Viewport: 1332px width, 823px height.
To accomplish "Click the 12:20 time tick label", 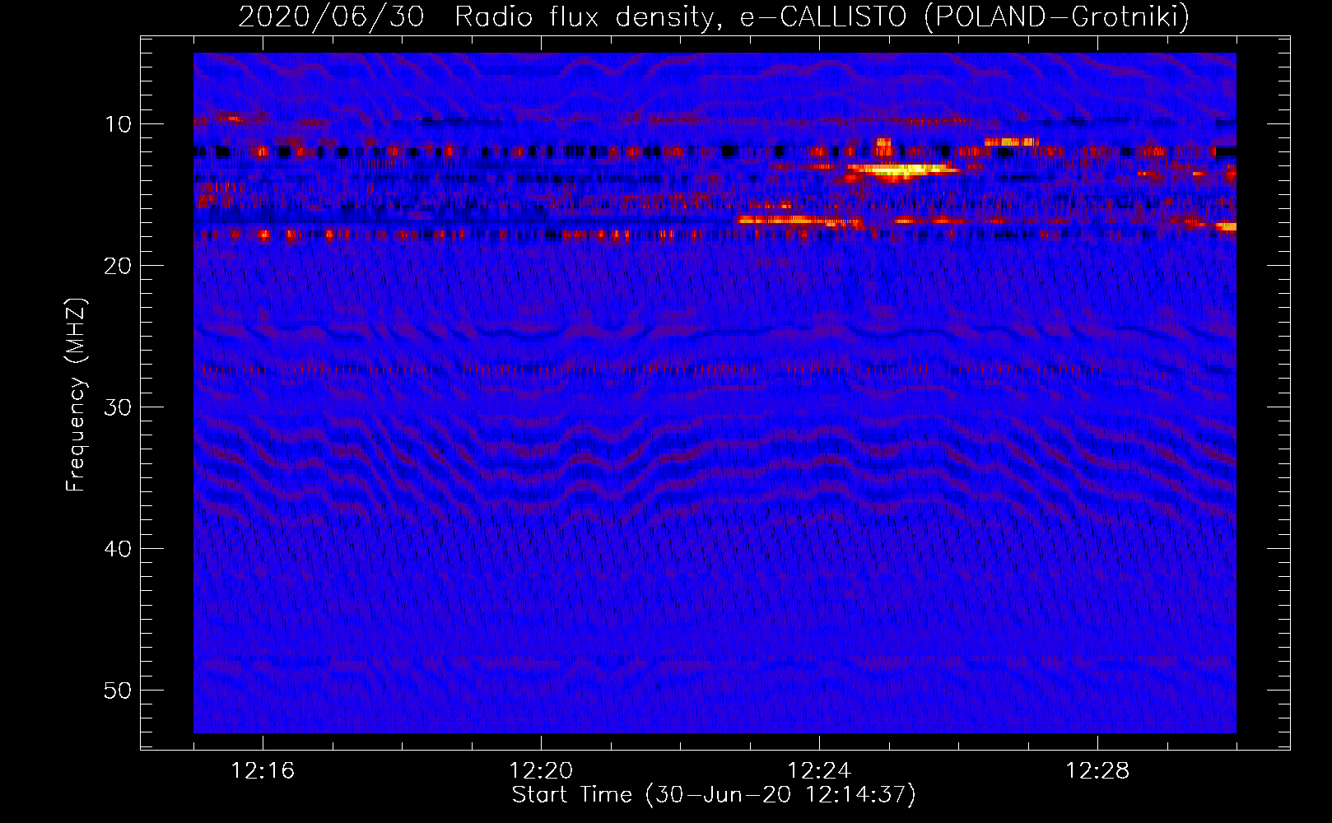I will click(541, 771).
